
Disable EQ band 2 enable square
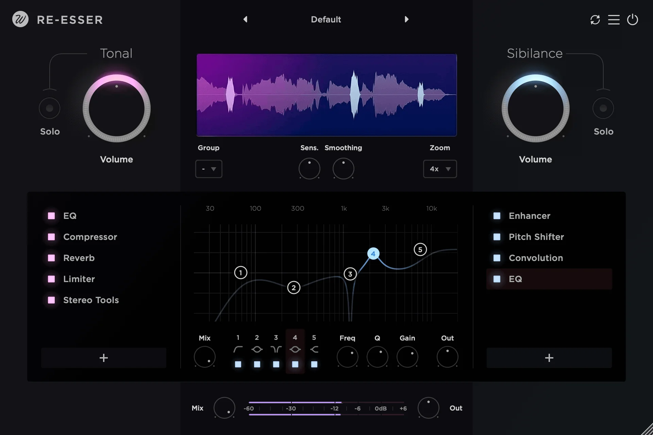pyautogui.click(x=257, y=364)
